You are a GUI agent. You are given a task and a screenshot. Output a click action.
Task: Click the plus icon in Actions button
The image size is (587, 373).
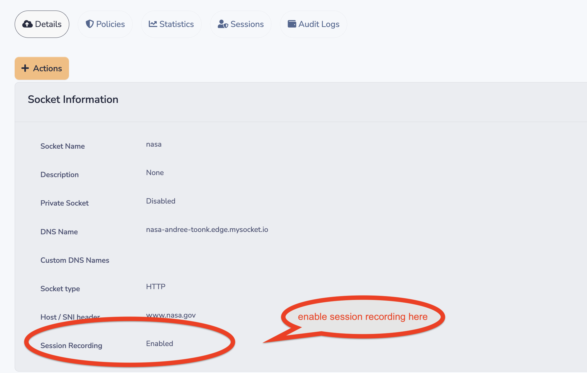coord(25,68)
